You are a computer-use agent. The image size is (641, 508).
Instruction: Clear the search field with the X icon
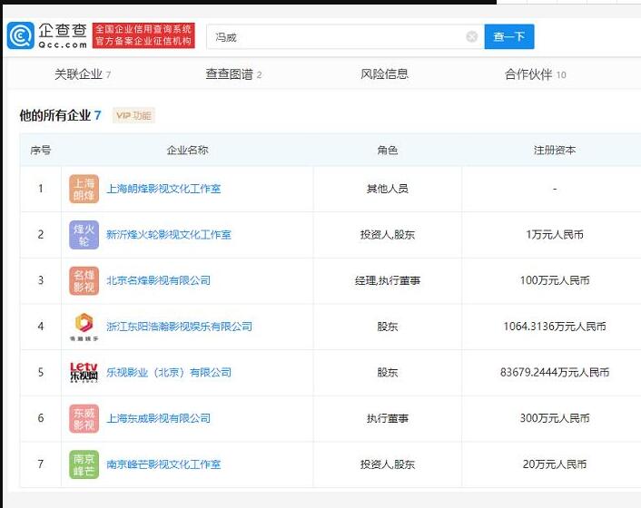471,37
